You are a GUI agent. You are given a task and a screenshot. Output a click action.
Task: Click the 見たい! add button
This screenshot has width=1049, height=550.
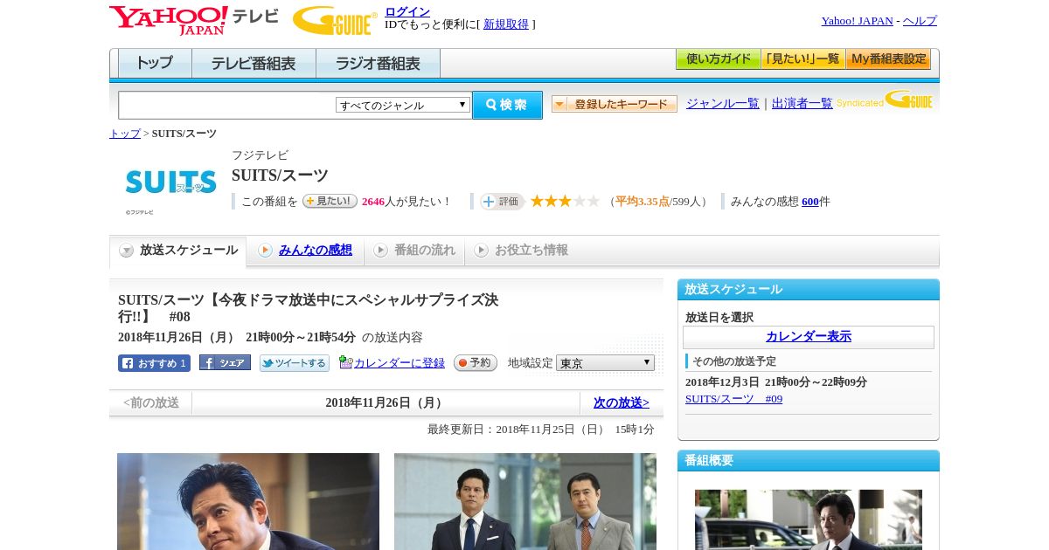coord(330,201)
